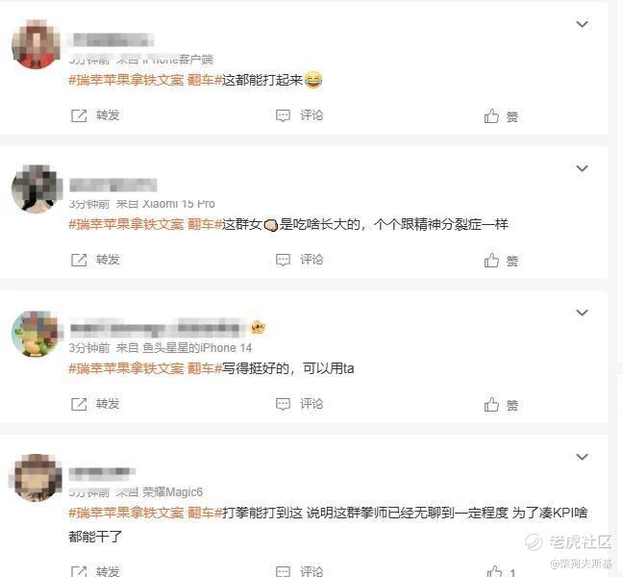Open comment box on 写得挺好的 post
Screen dimensions: 623x577
pyautogui.click(x=300, y=404)
